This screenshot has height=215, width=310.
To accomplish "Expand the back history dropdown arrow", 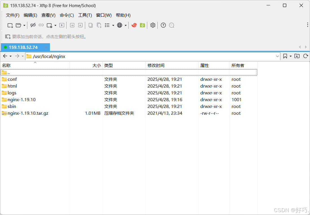I will (11, 56).
